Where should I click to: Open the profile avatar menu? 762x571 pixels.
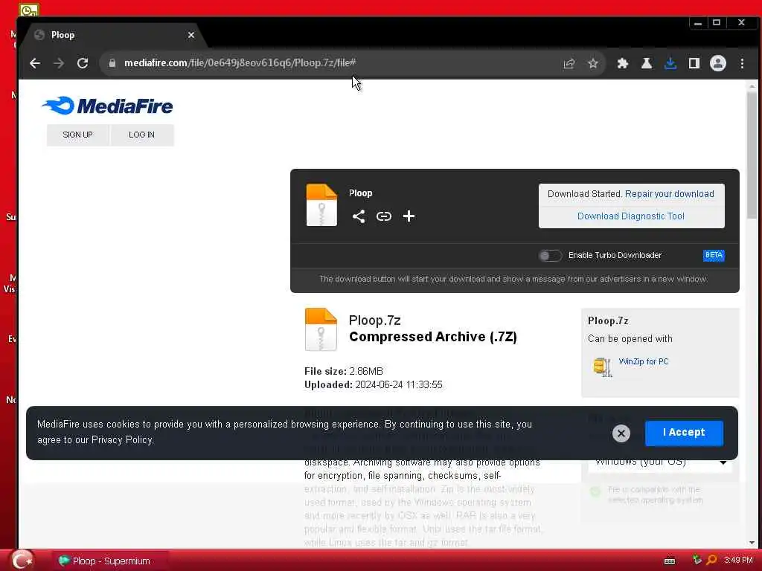[x=718, y=63]
